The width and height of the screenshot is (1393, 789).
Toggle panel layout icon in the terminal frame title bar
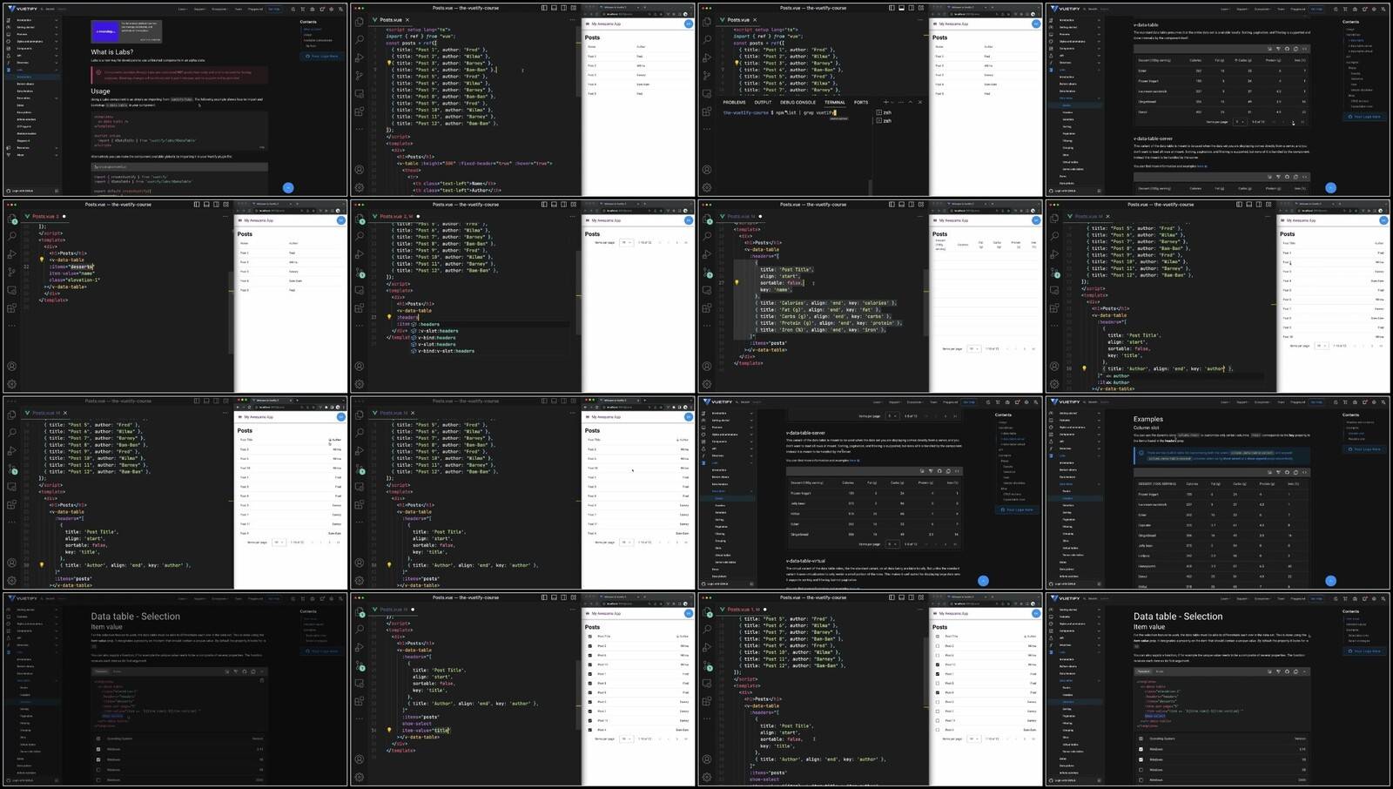click(901, 8)
